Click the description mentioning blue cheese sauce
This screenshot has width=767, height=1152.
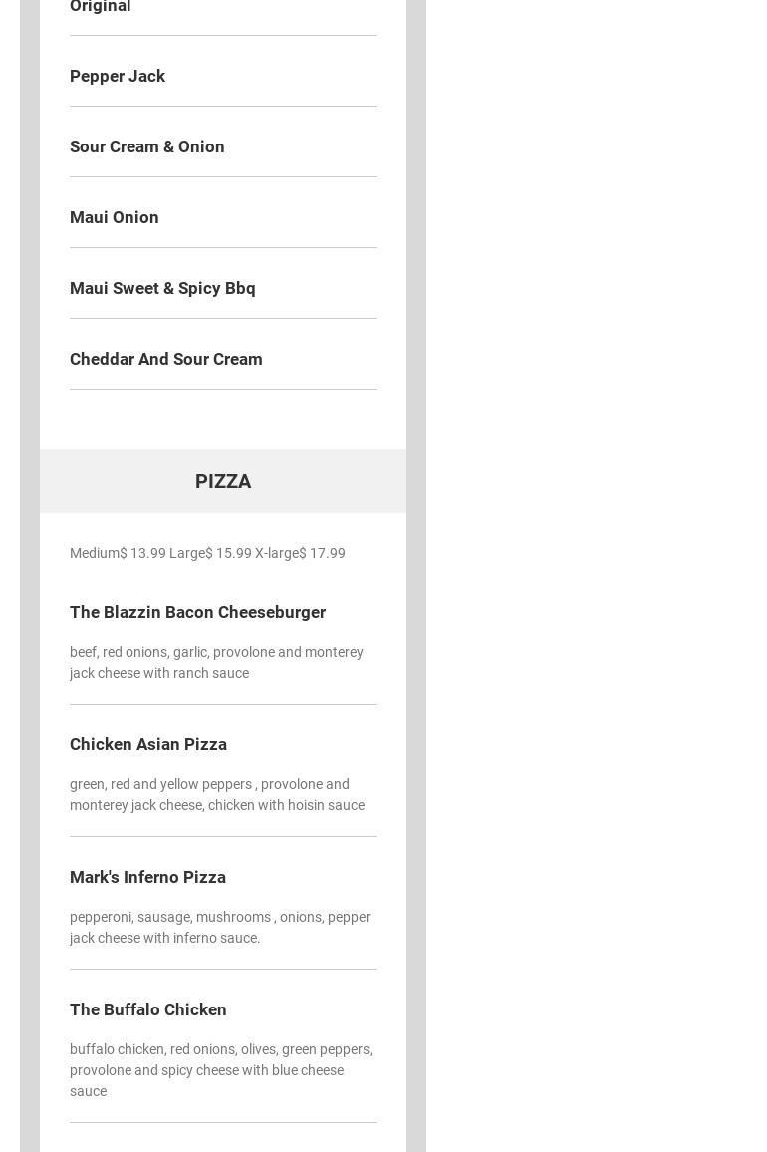pos(220,1070)
